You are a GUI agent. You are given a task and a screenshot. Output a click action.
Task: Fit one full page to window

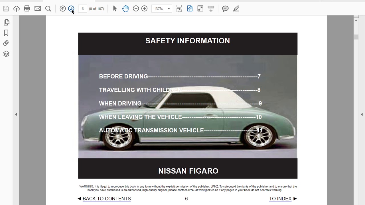[190, 9]
